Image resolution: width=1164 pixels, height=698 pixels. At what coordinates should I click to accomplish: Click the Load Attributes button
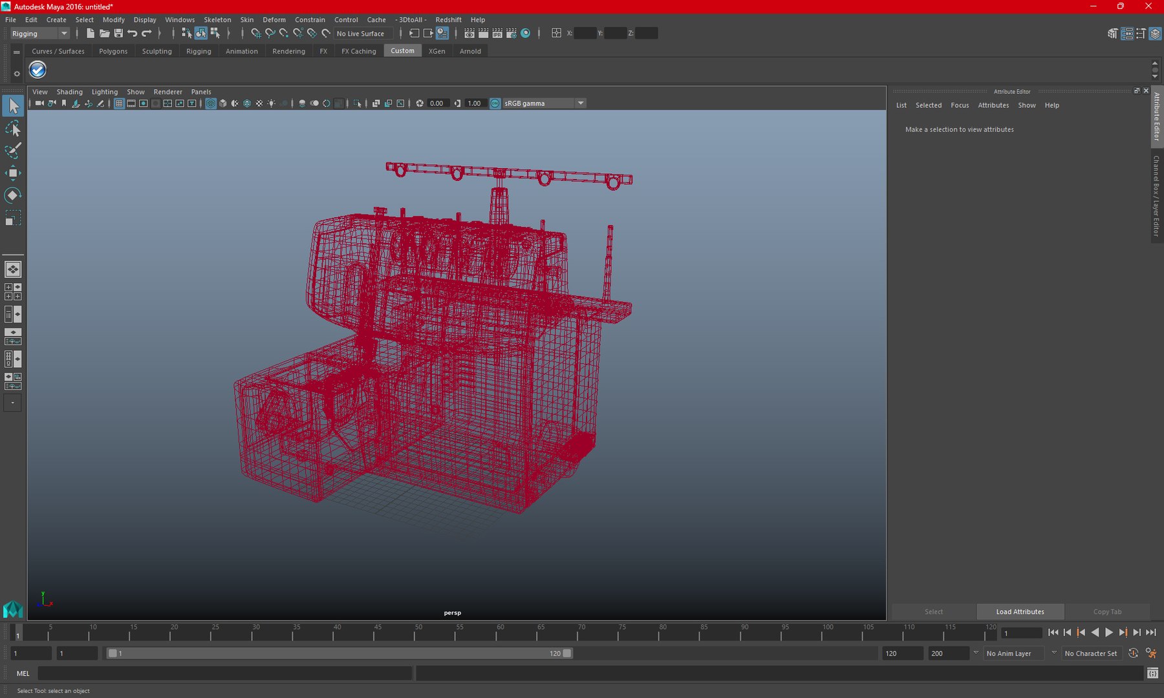tap(1020, 611)
